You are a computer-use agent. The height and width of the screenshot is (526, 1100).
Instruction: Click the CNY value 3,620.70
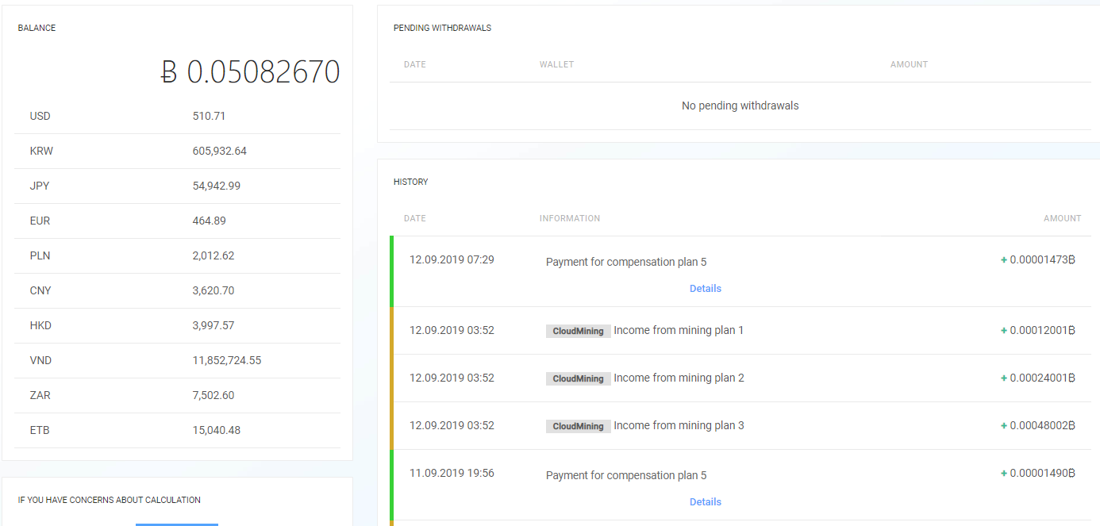213,290
